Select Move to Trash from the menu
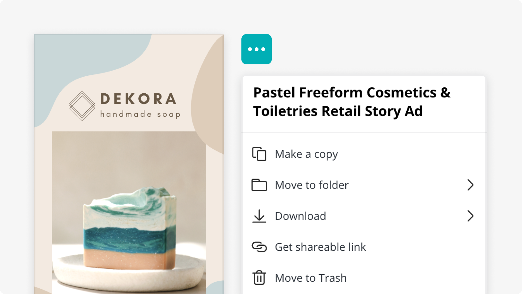This screenshot has width=522, height=294. pos(311,278)
